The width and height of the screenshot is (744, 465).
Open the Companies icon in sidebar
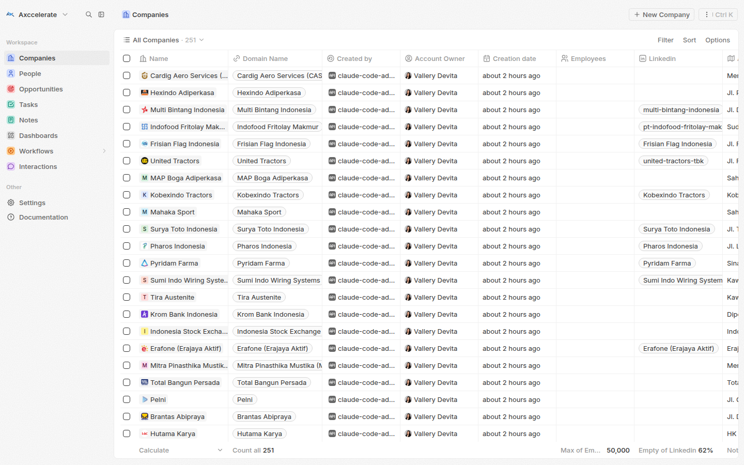(11, 58)
